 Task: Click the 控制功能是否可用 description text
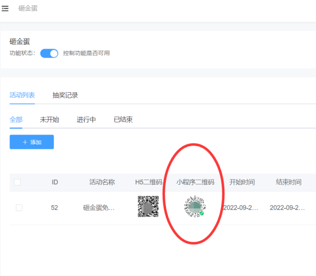coord(86,53)
